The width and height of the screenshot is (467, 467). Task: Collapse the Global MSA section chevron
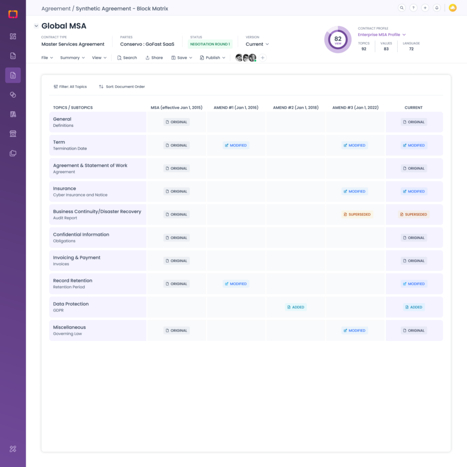(x=36, y=26)
